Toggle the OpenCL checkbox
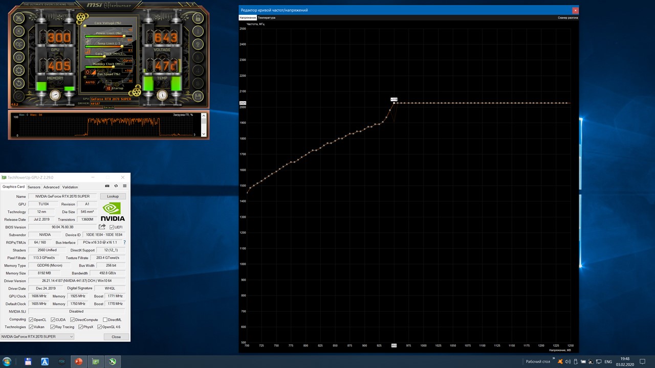Image resolution: width=655 pixels, height=368 pixels. 31,319
